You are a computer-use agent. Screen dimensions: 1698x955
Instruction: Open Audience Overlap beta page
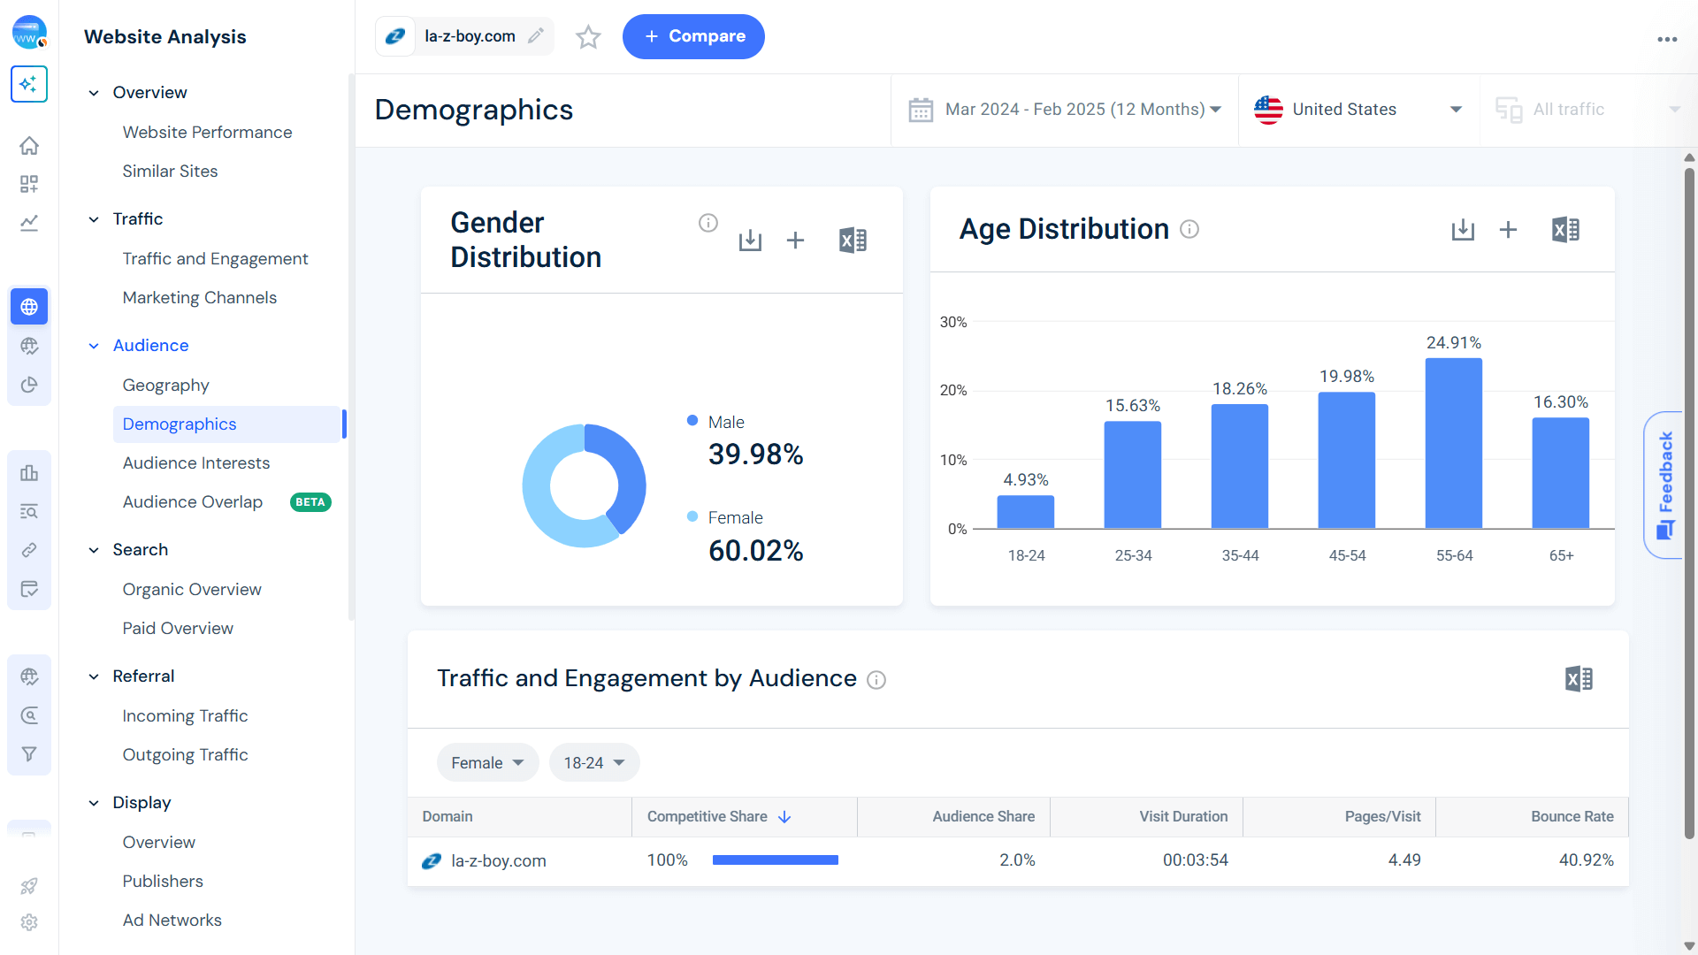pyautogui.click(x=192, y=502)
